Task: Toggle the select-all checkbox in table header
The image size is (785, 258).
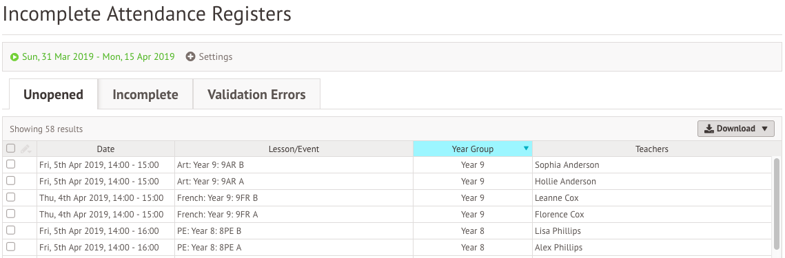Action: 10,148
